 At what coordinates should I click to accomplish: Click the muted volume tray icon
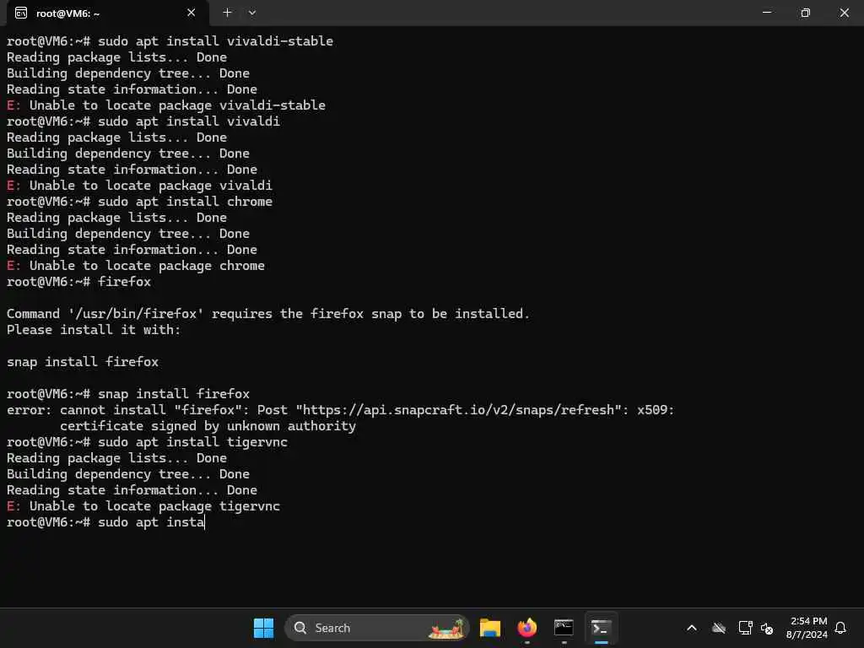pos(766,628)
